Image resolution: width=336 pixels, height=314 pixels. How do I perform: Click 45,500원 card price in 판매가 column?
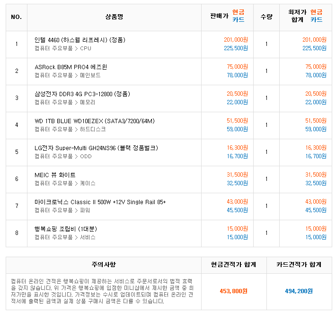tap(238, 210)
